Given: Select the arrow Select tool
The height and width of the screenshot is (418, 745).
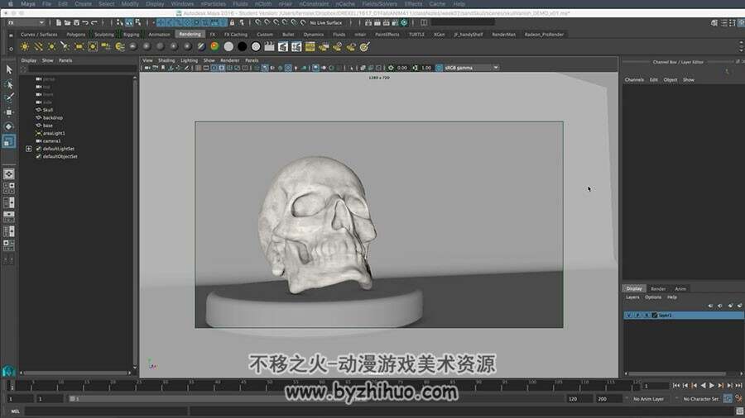Looking at the screenshot, I should 9,69.
